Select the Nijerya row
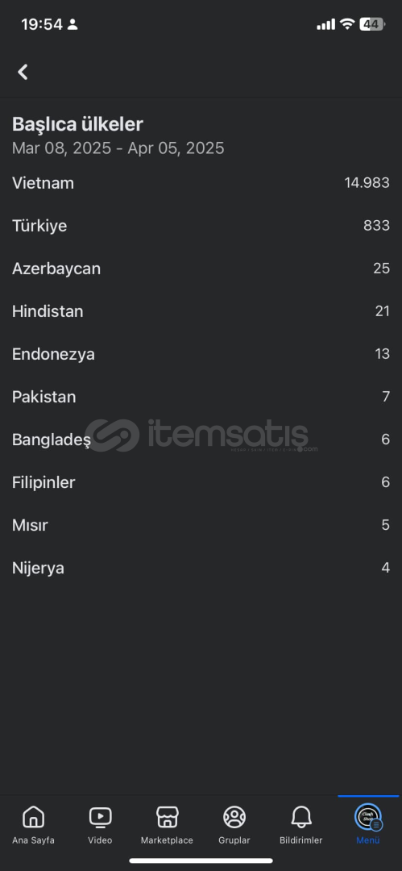The image size is (402, 871). click(x=201, y=568)
